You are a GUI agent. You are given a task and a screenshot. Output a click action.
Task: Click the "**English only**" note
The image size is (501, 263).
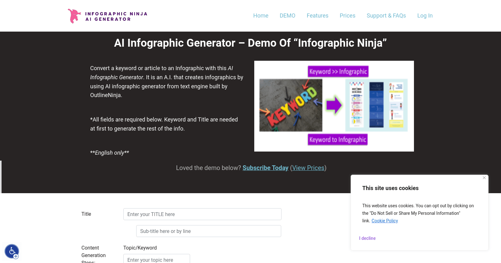pyautogui.click(x=110, y=153)
